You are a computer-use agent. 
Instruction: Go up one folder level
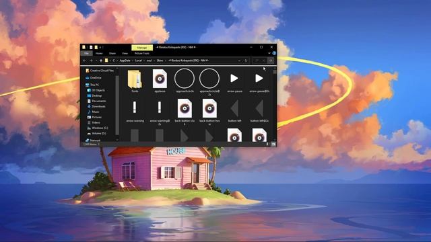(101, 61)
